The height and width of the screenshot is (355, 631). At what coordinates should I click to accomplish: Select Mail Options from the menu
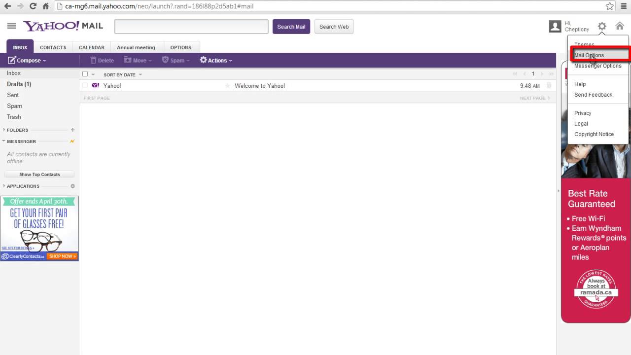coord(589,55)
